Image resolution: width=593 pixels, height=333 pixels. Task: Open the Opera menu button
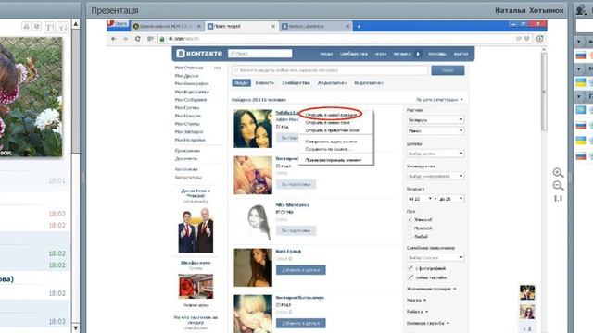click(118, 24)
